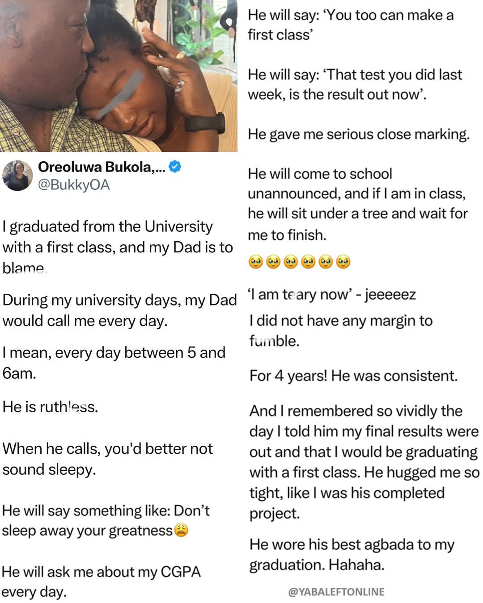Click 'He gave me serious close marking.' text
This screenshot has width=483, height=603.
(359, 134)
